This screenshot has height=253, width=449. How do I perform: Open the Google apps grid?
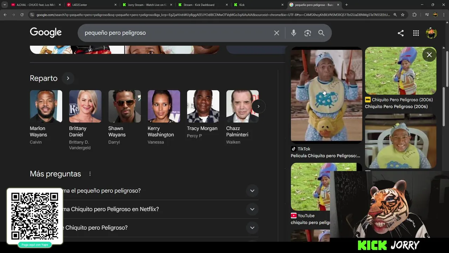point(416,33)
